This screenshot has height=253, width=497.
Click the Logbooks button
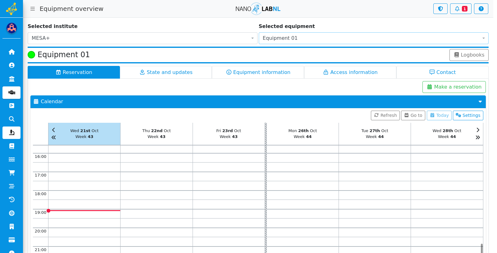pyautogui.click(x=469, y=55)
